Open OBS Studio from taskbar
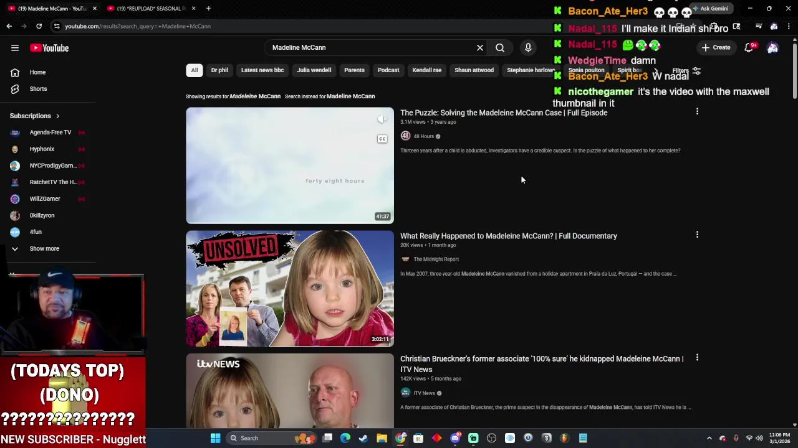The width and height of the screenshot is (798, 448). [x=491, y=438]
